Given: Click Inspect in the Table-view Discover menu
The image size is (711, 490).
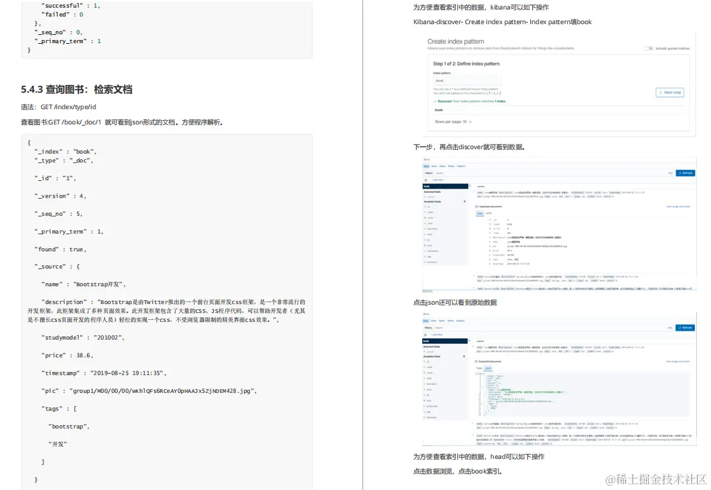Looking at the screenshot, I should coord(460,166).
